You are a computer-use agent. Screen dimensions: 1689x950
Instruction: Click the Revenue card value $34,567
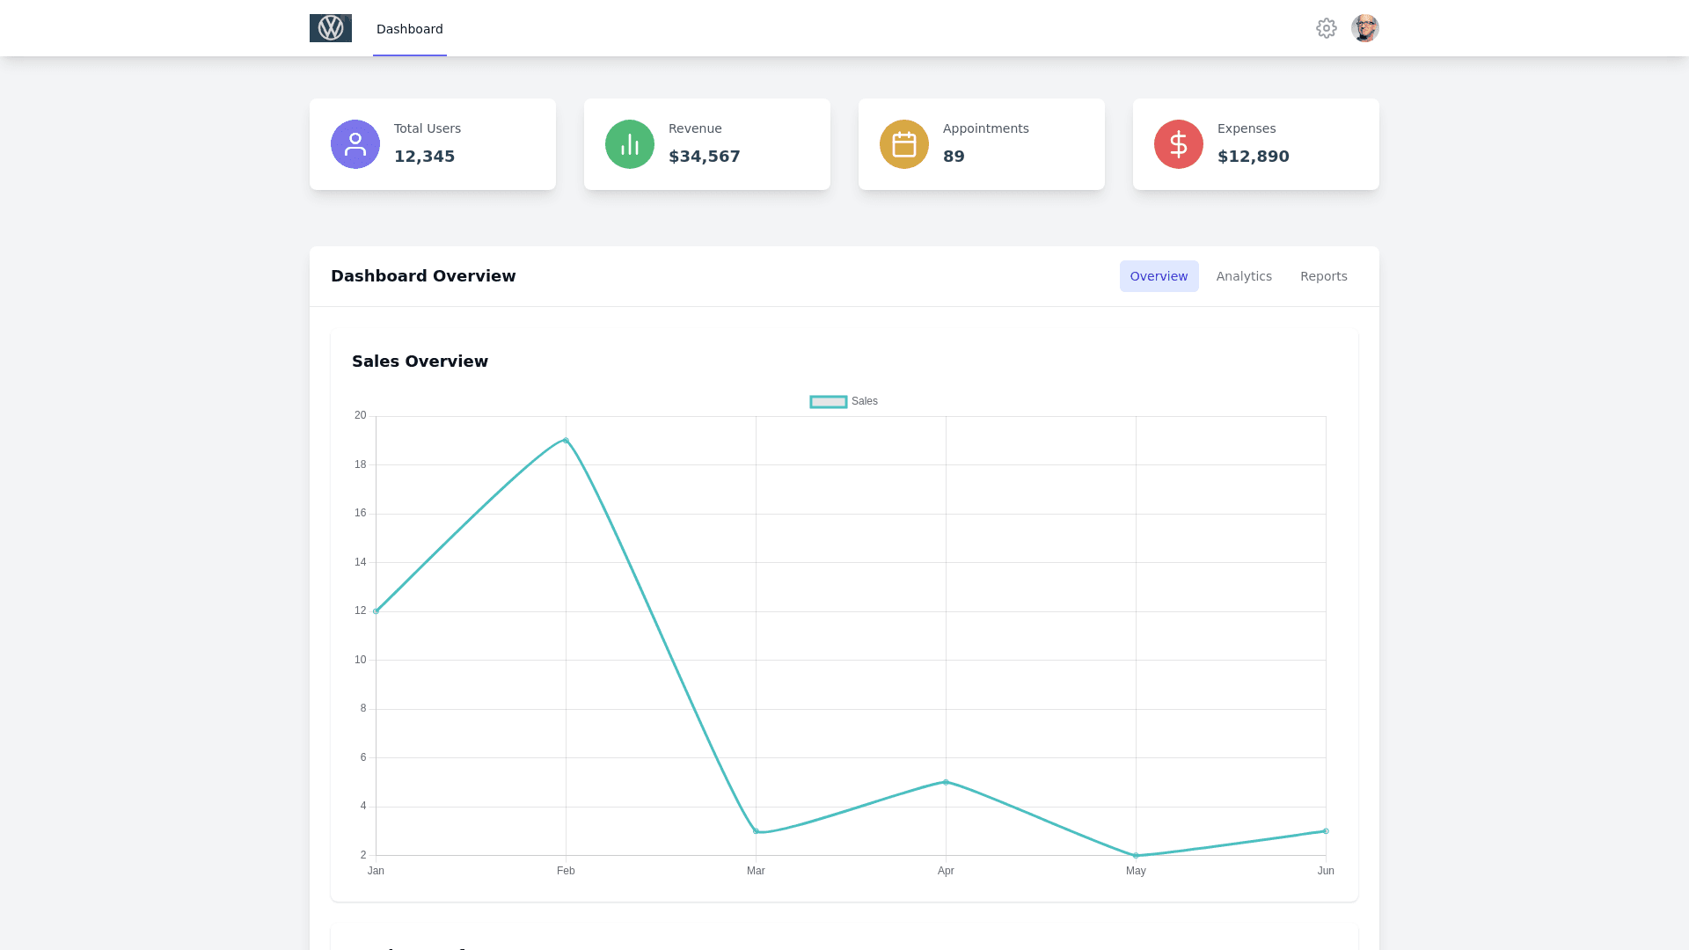coord(704,157)
